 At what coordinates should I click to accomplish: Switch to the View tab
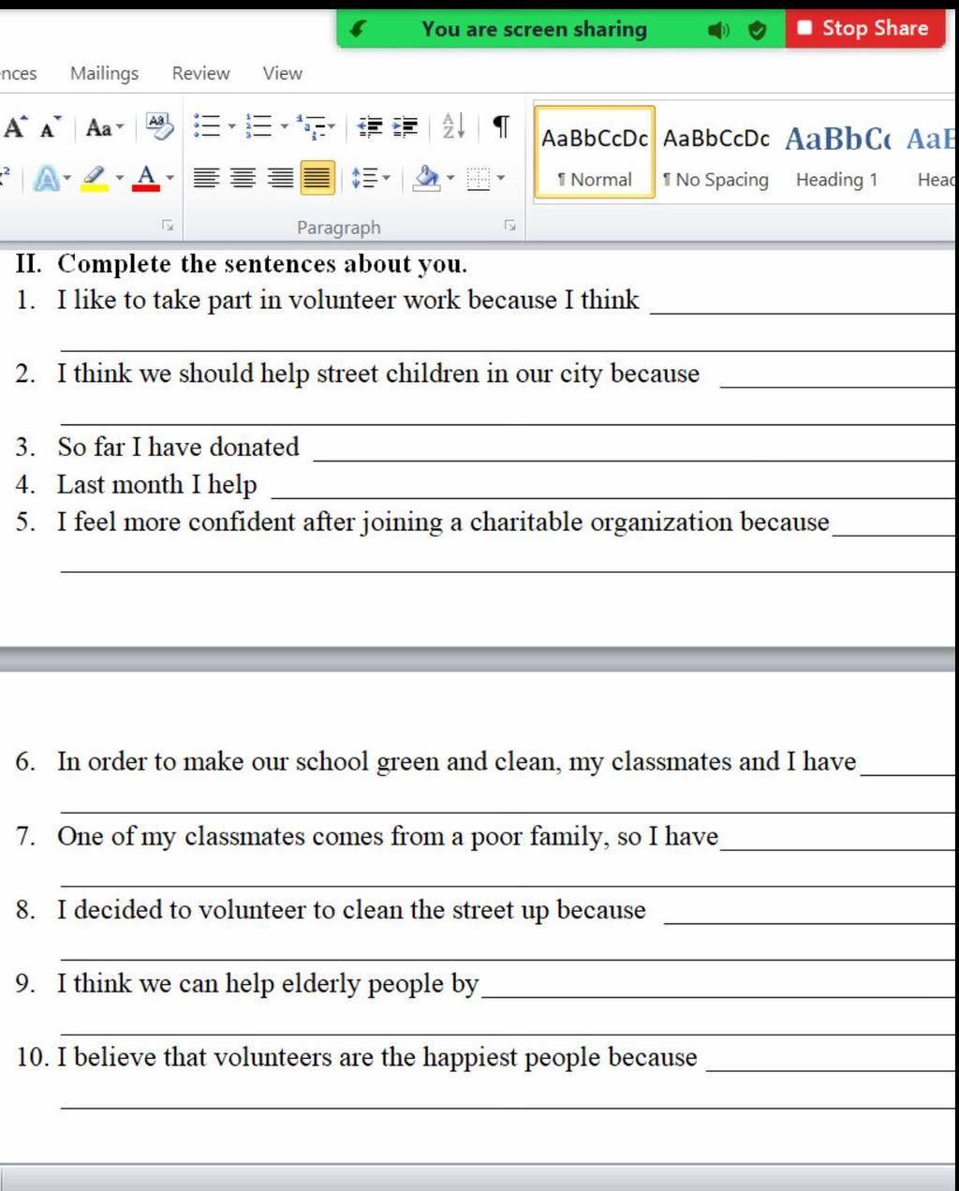(282, 73)
